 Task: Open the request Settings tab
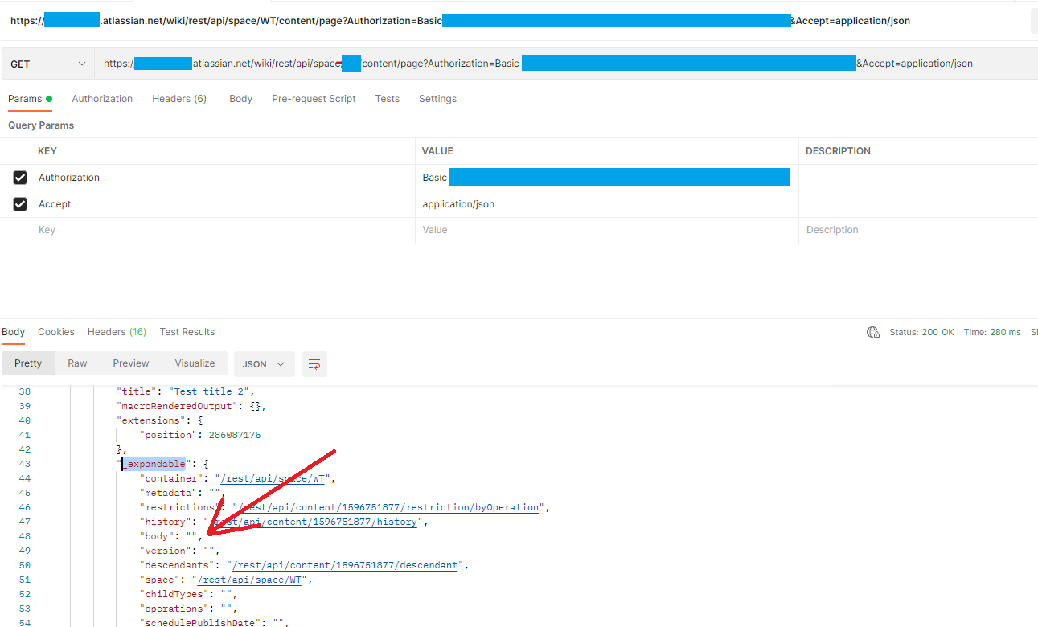tap(437, 98)
